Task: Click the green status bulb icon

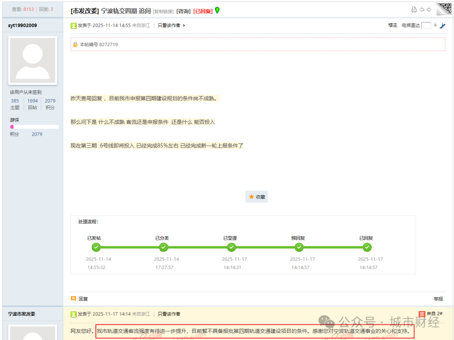Action: click(217, 10)
